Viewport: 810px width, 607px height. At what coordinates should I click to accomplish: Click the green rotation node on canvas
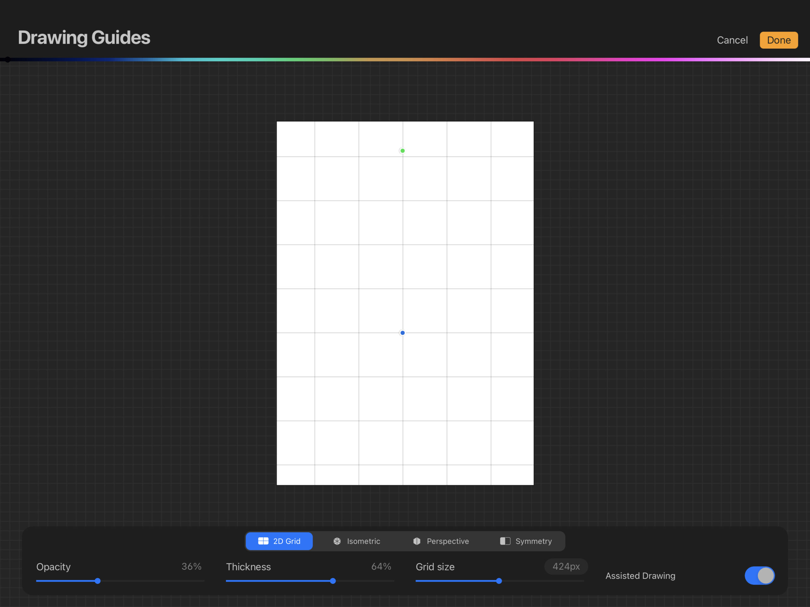coord(402,151)
